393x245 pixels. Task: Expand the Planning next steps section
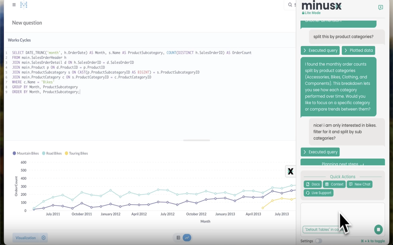(x=343, y=163)
